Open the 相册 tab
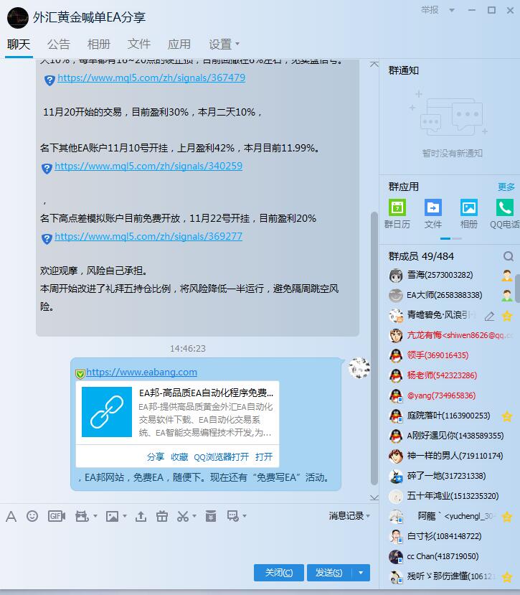The height and width of the screenshot is (595, 520). pos(98,44)
